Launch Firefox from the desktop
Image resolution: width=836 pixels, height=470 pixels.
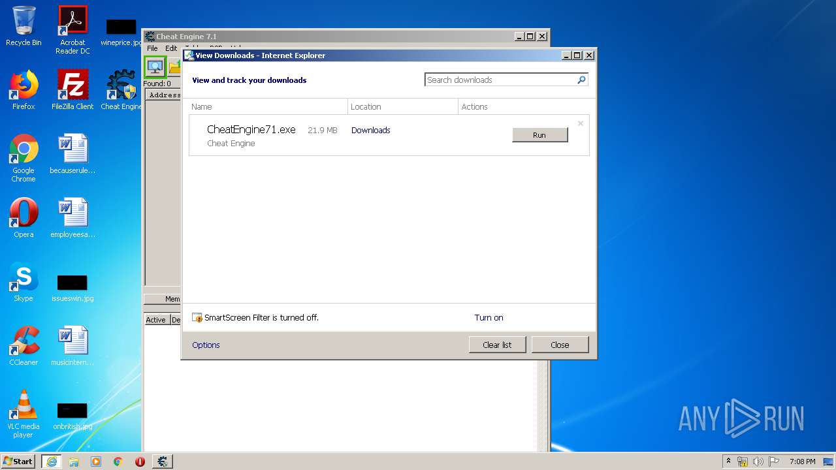[24, 90]
